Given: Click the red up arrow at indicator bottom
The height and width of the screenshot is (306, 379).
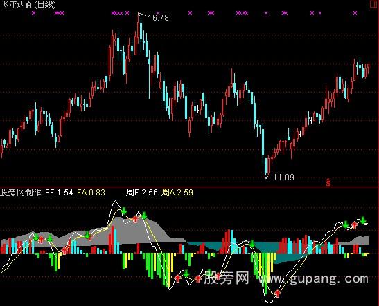Looking at the screenshot, I should [x=277, y=294].
